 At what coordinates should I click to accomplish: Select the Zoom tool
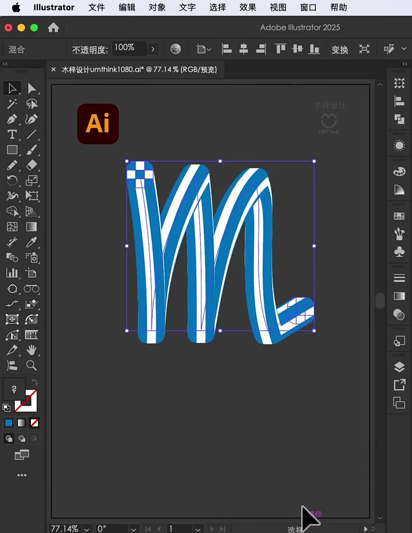[x=31, y=365]
